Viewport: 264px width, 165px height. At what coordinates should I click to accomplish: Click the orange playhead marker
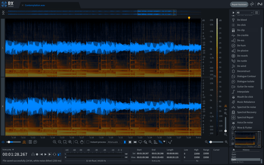point(189,18)
